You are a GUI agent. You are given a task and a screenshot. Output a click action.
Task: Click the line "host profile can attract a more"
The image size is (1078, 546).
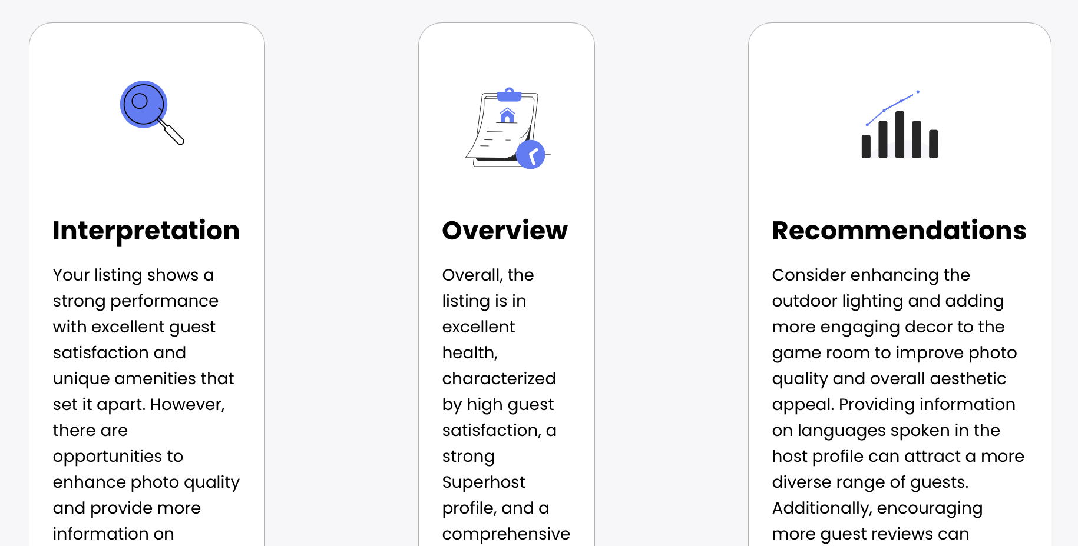(898, 457)
